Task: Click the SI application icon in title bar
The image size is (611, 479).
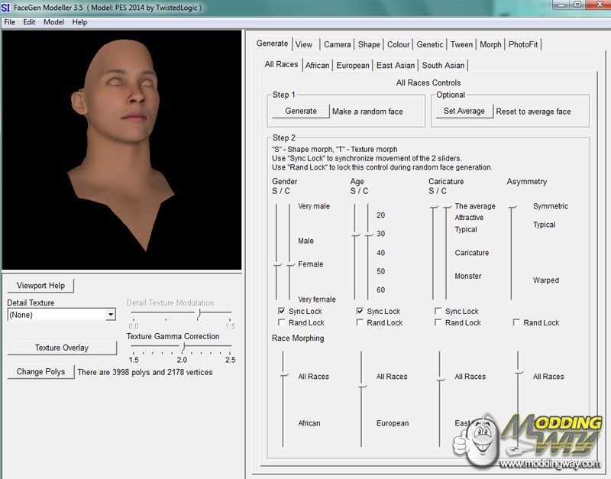Action: [x=6, y=6]
